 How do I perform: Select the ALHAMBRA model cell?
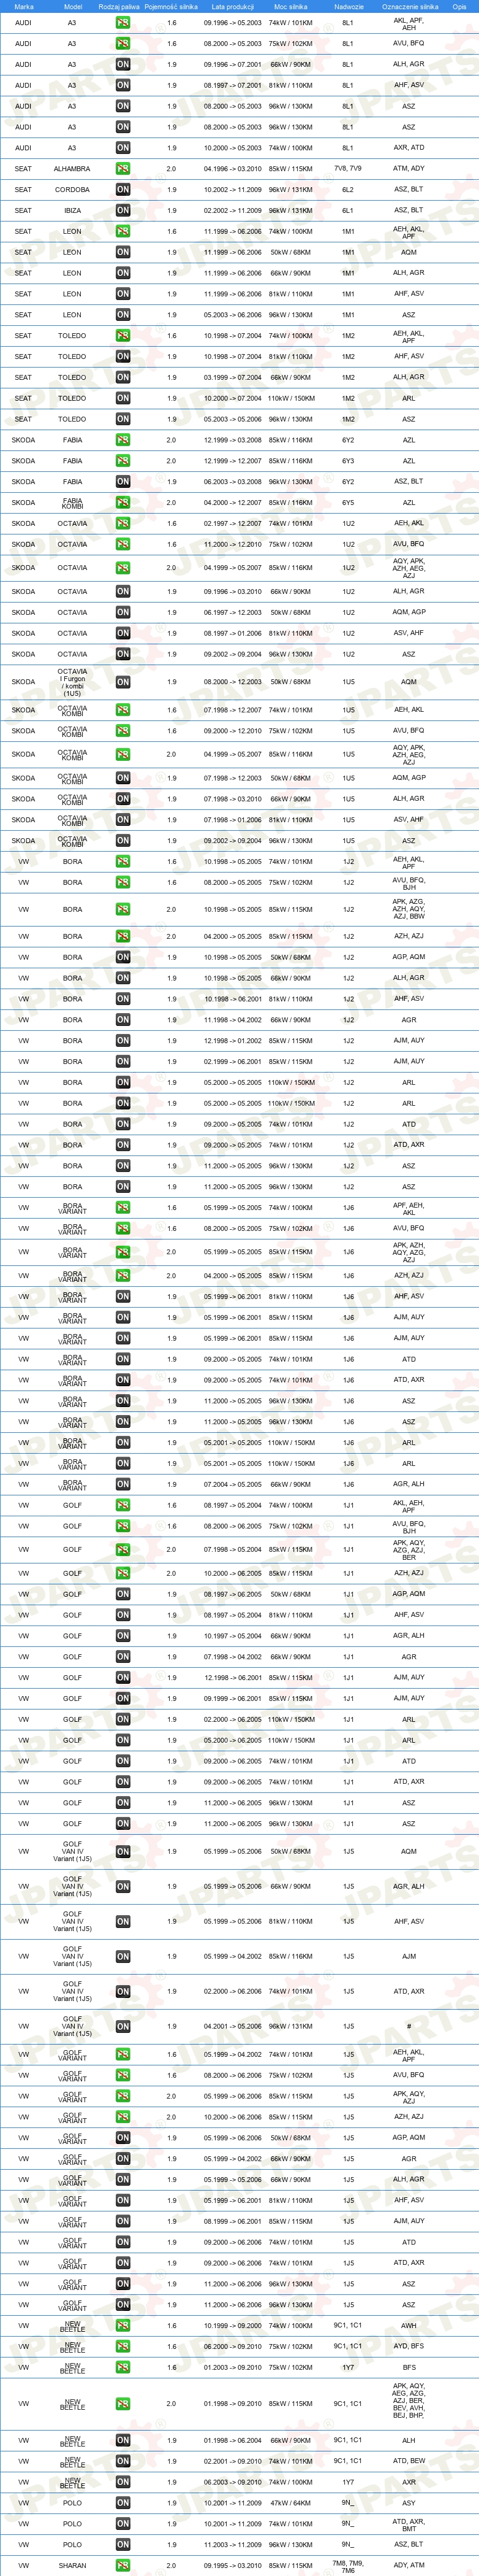[72, 169]
